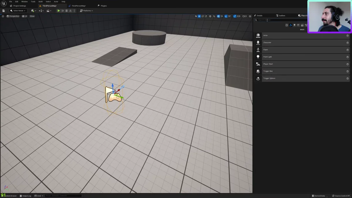Open the File menu

(x=11, y=1)
